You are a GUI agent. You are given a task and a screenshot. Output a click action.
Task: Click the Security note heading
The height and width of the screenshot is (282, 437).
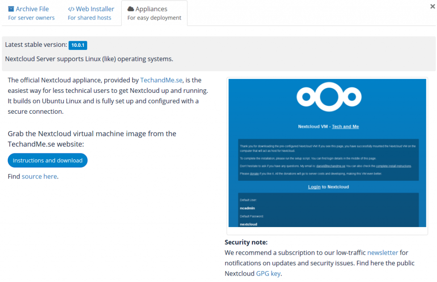(246, 242)
